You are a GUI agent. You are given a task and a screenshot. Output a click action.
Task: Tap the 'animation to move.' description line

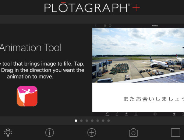pyautogui.click(x=30, y=77)
